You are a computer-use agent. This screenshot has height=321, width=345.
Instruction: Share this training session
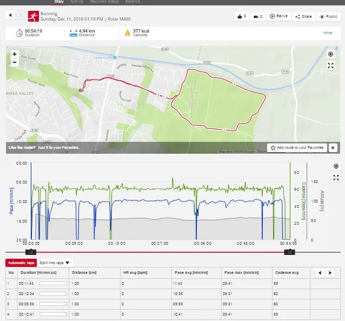[x=303, y=17]
